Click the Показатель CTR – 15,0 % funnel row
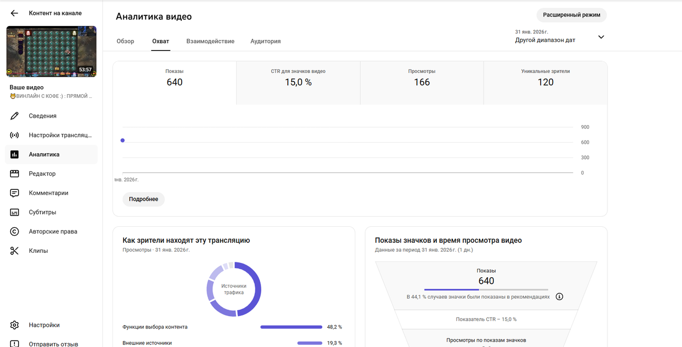Screen dimensions: 682x347 click(486, 319)
